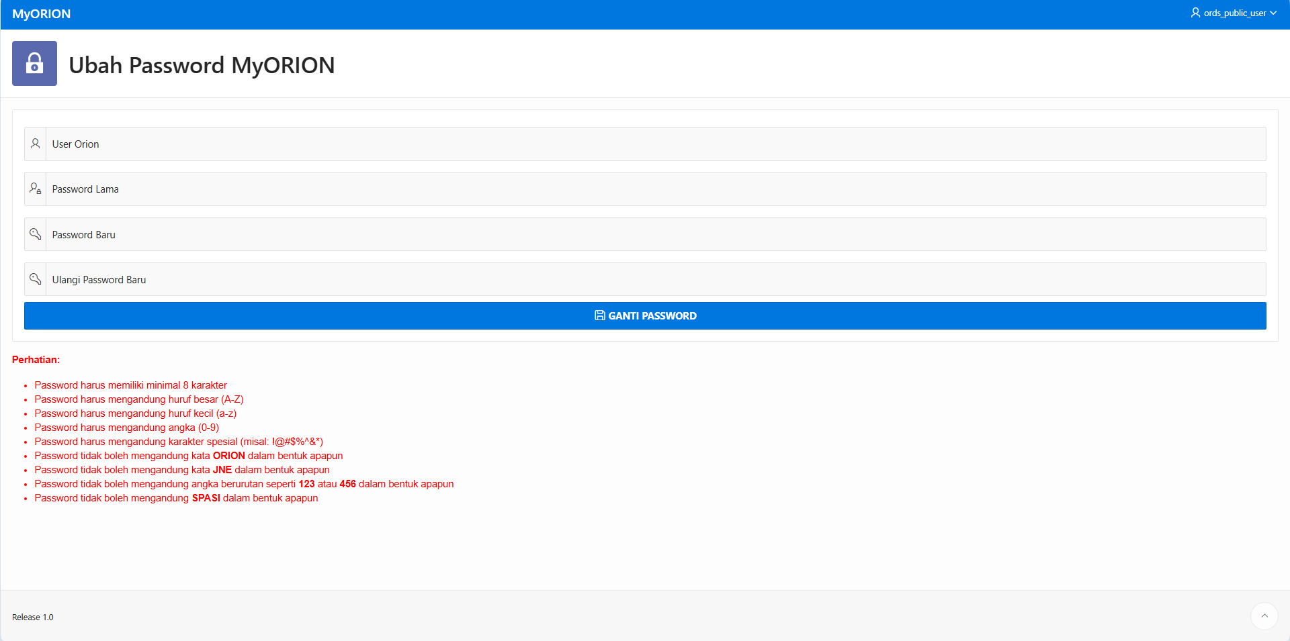Click the key icon beside Ulangi Password Baru
1290x641 pixels.
coord(36,279)
